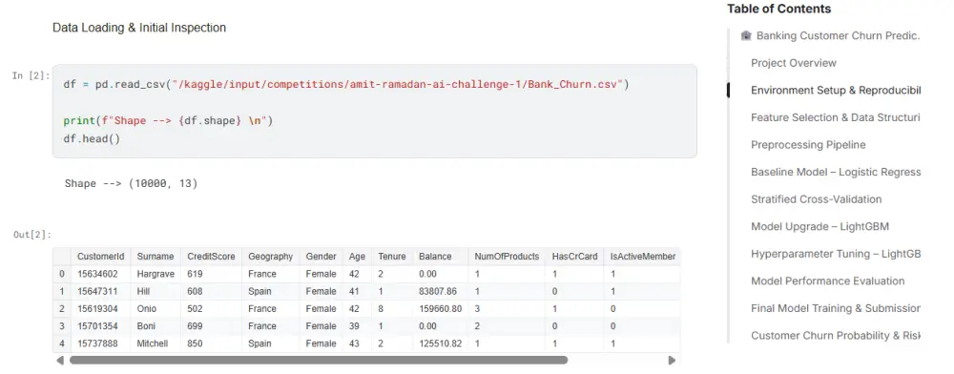The width and height of the screenshot is (954, 374).
Task: Select the surname cell Hill
Action: 143,292
